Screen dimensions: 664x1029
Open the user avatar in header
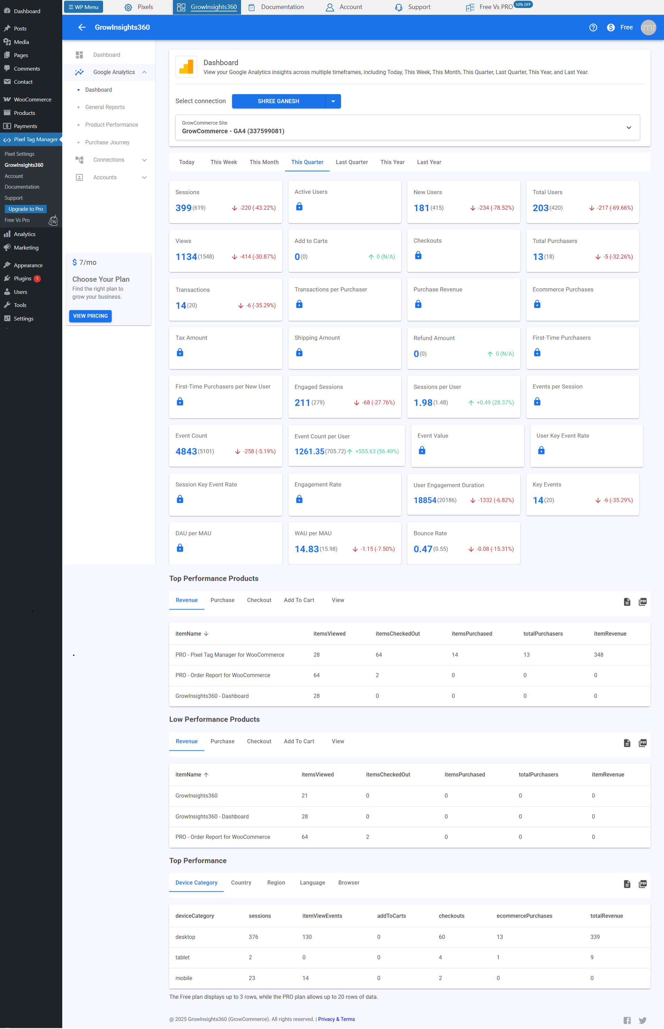tap(648, 27)
